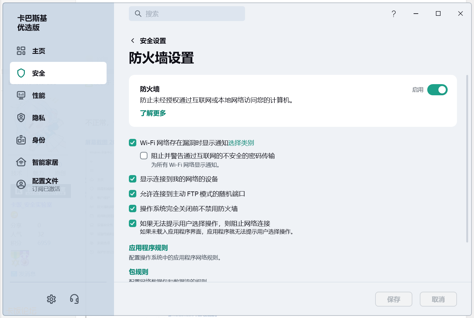Open the Performance (性能) monitor icon

point(21,95)
